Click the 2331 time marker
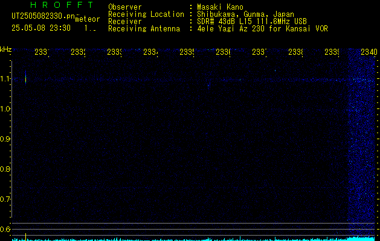Viewport: 380px width, 241px height. [42, 52]
